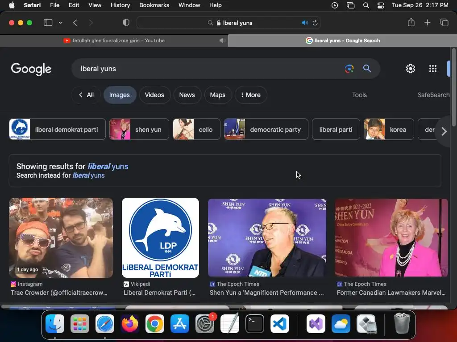This screenshot has width=457, height=342.
Task: Launch Firefox from the Dock
Action: pos(130,324)
